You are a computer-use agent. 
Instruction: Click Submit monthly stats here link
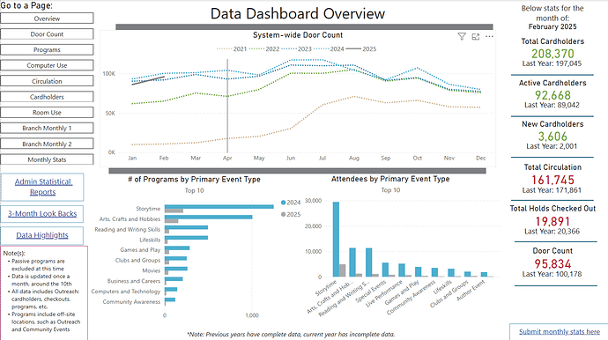coord(560,331)
